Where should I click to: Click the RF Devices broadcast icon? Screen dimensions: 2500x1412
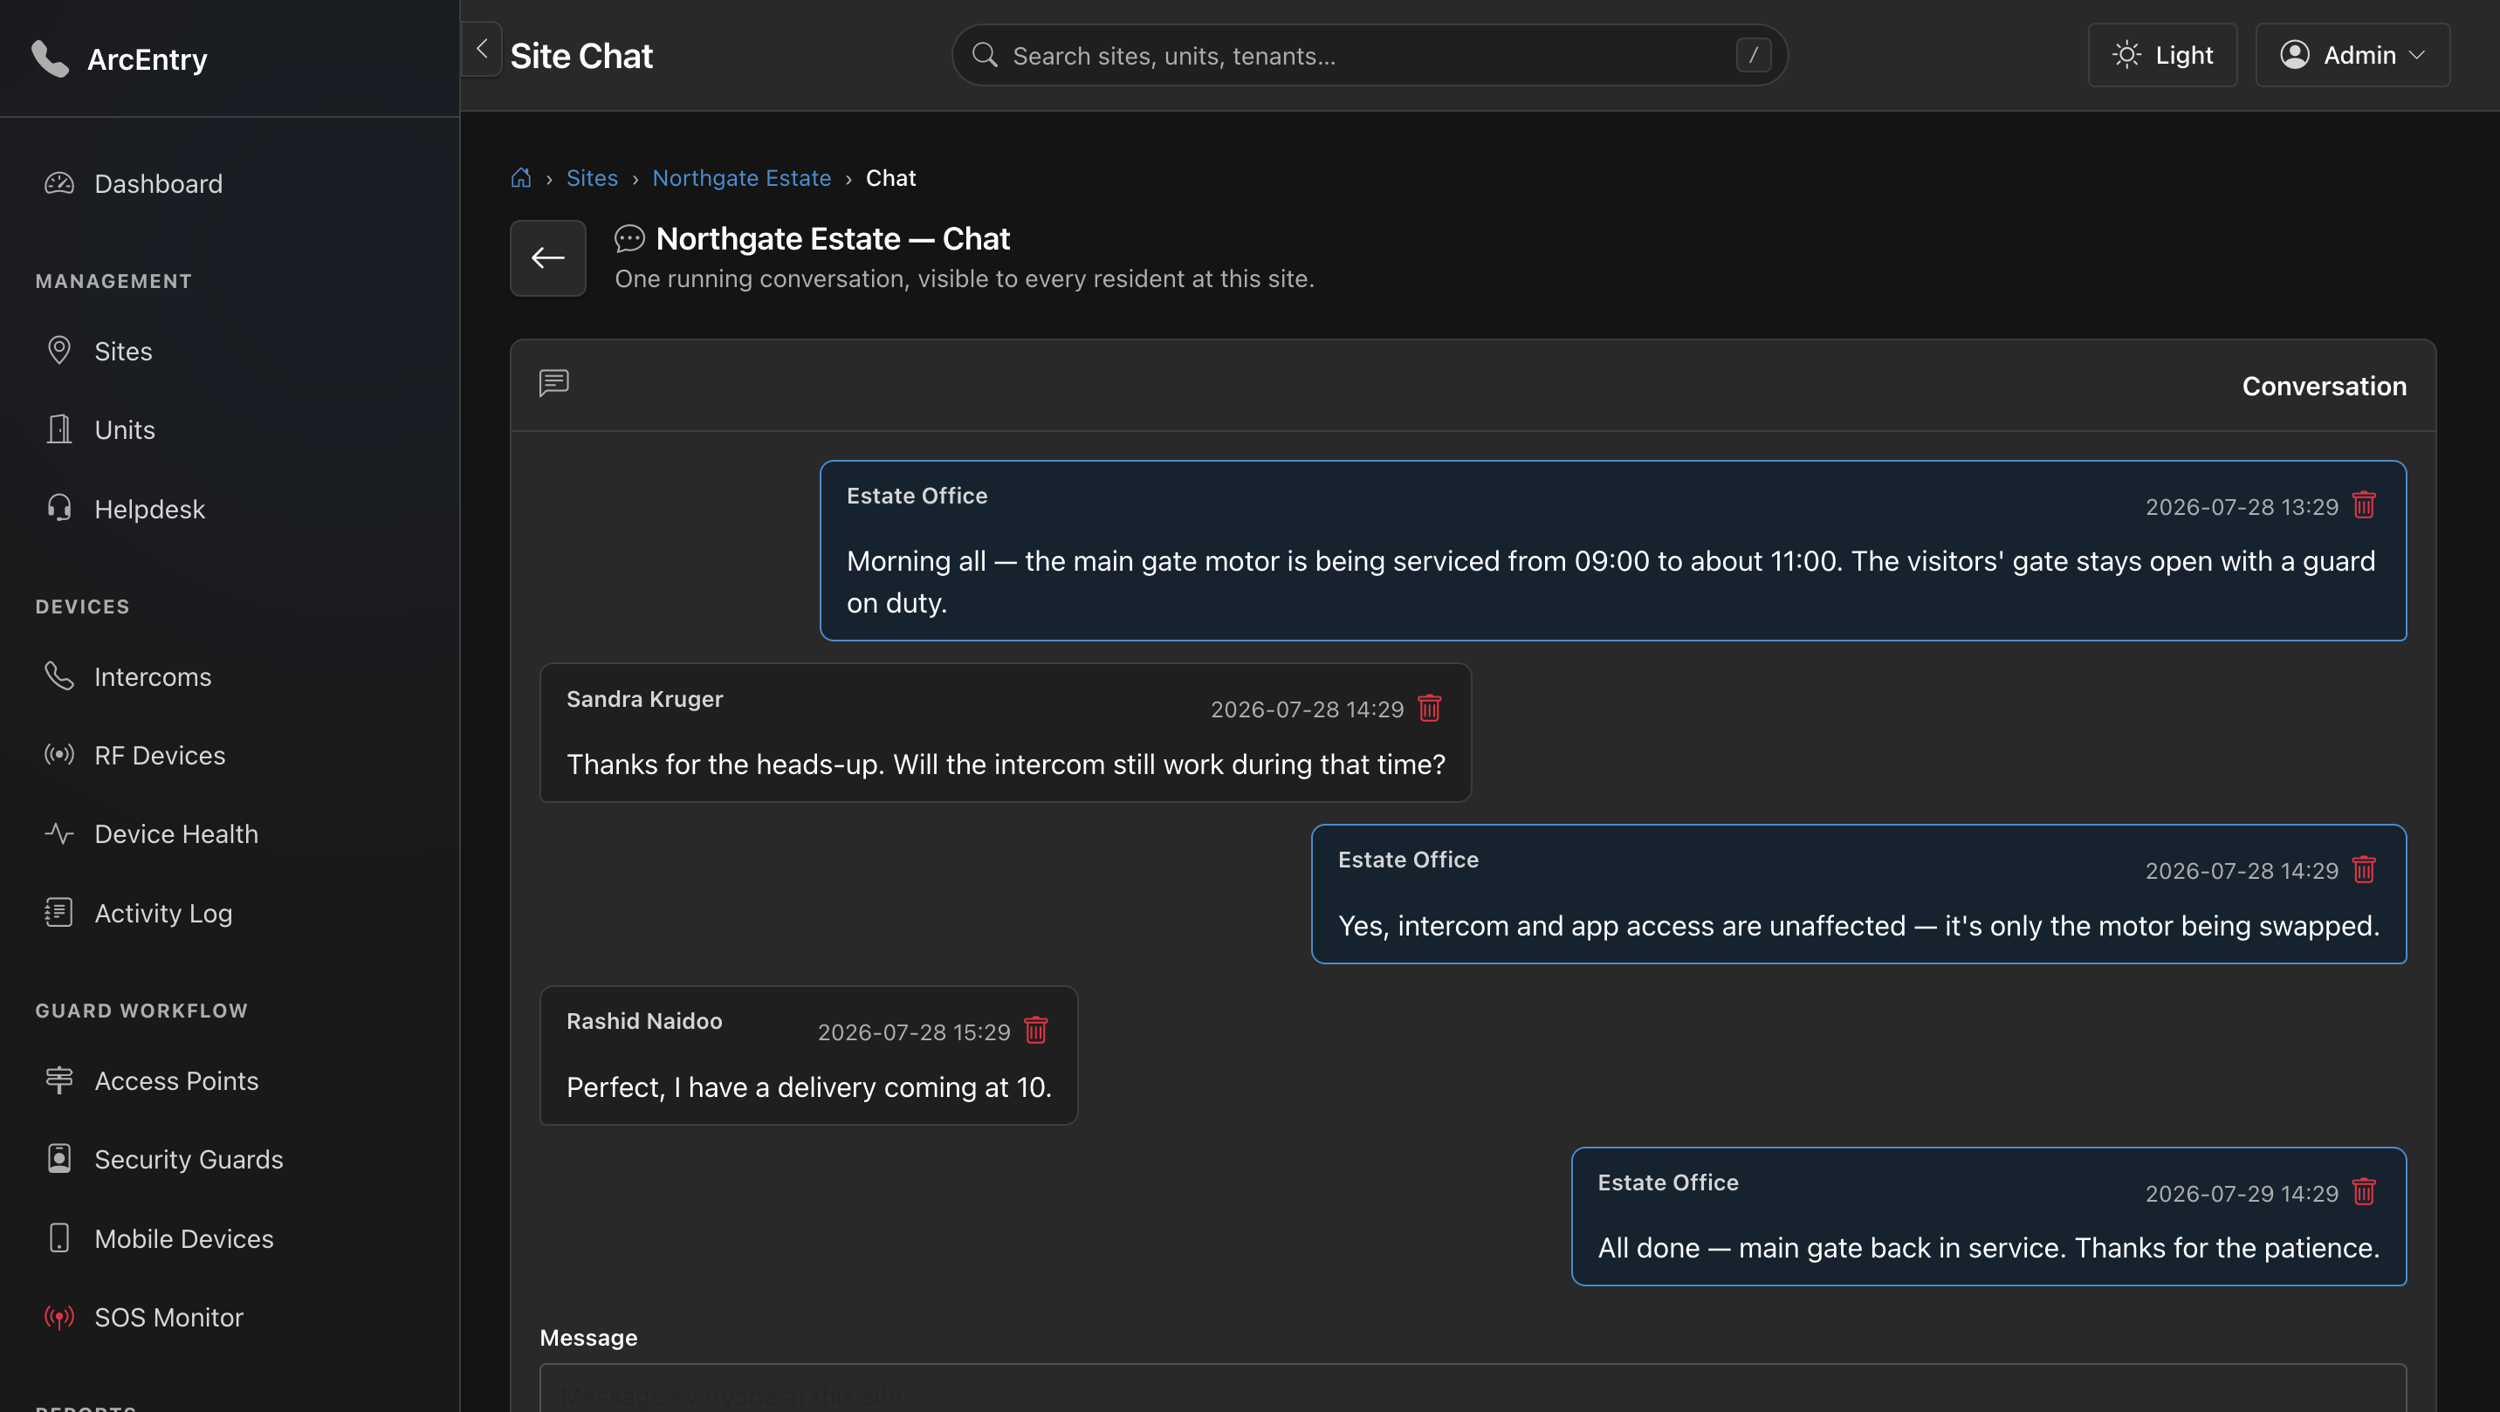tap(59, 754)
